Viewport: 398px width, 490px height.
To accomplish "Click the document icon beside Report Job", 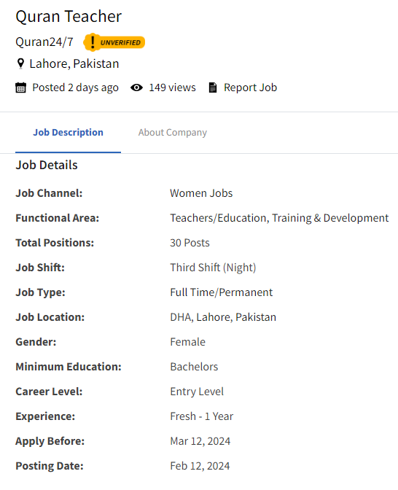I will coord(213,87).
